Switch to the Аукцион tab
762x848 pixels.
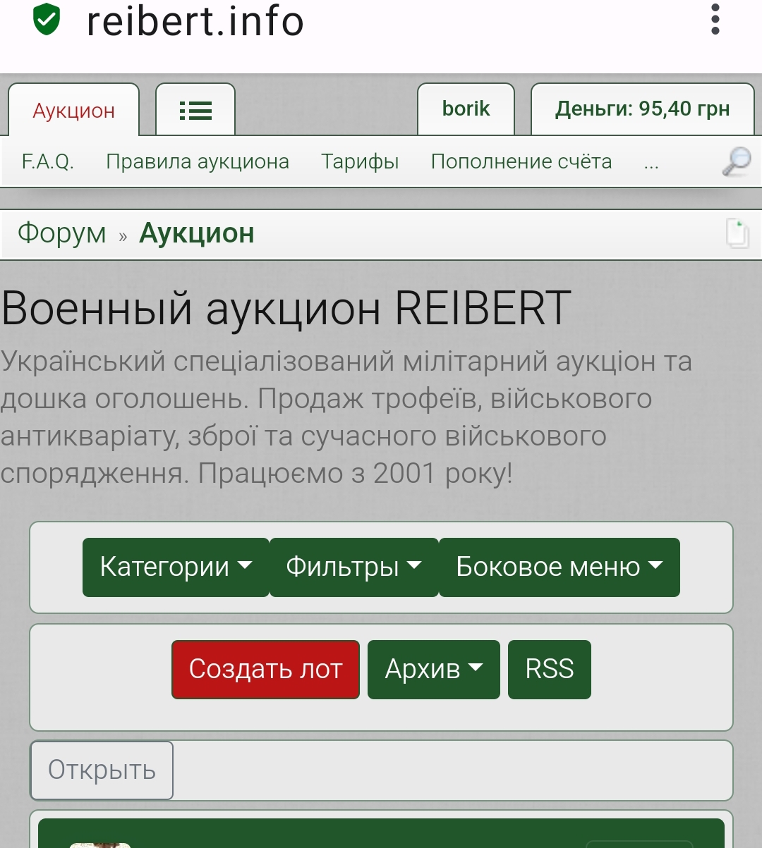(74, 111)
